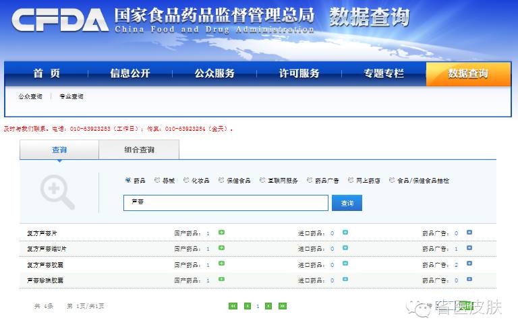Expand 药品广告 icon for 复方芦荟片
This screenshot has width=518, height=333.
[469, 233]
